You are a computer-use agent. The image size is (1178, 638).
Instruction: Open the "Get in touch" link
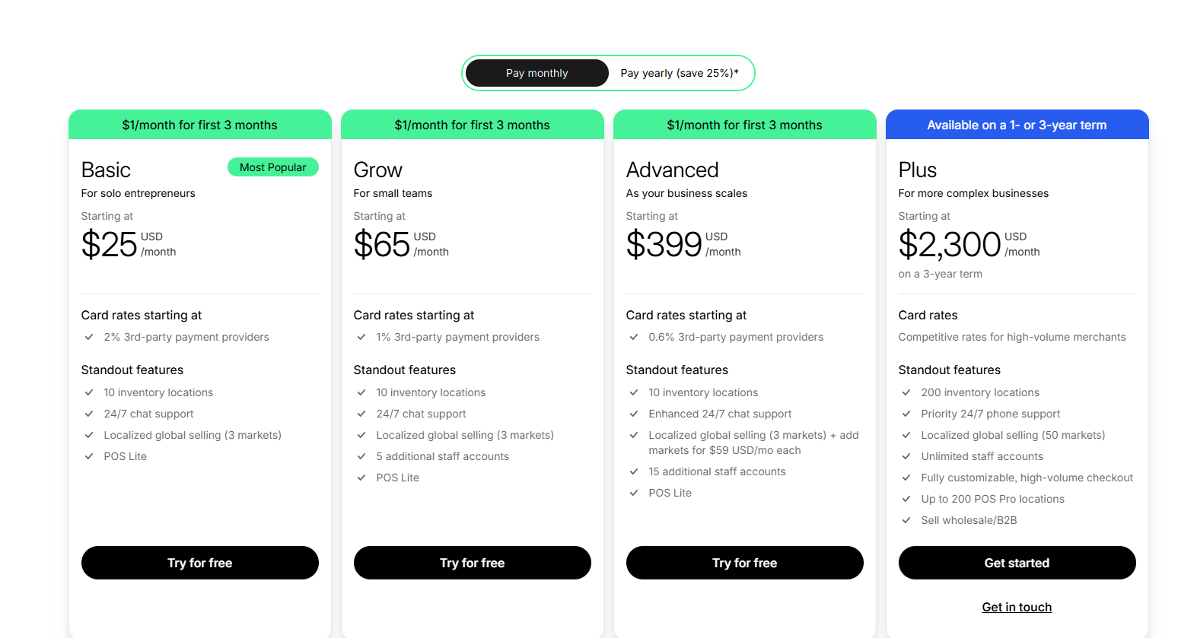click(x=1017, y=607)
